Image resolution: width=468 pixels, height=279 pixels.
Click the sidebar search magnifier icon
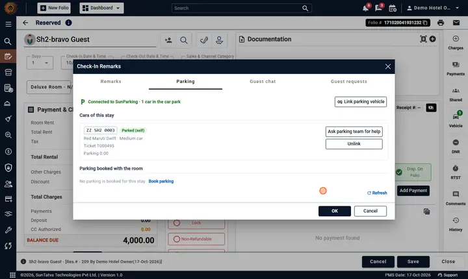pos(8,42)
